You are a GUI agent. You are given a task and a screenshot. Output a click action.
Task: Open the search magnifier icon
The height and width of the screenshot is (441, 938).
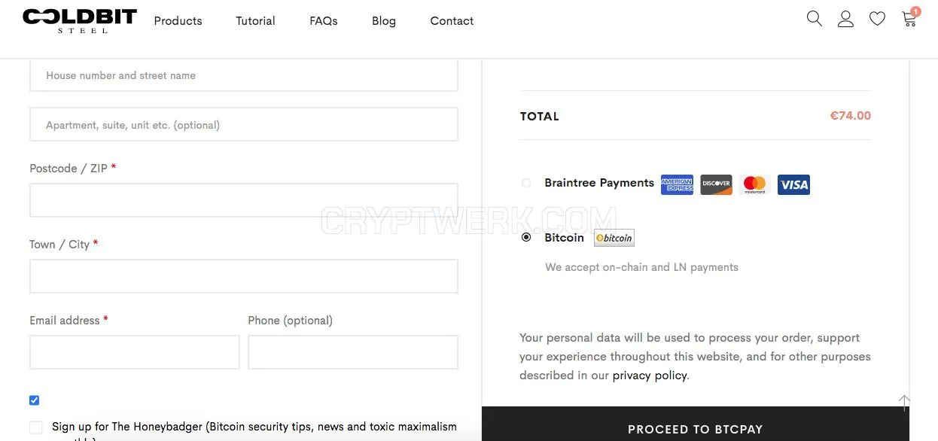(814, 19)
